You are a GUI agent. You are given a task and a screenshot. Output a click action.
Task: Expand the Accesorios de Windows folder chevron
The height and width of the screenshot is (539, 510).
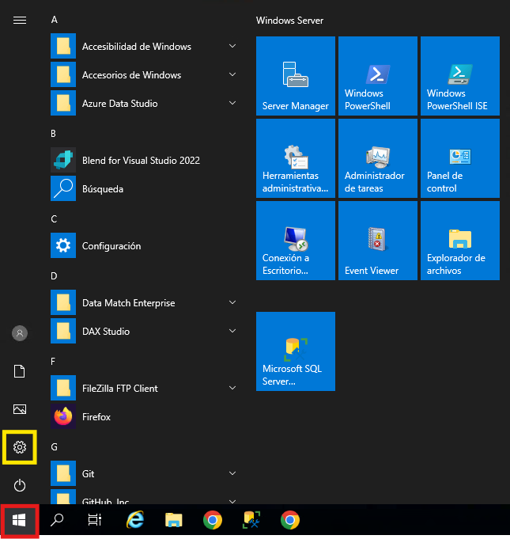click(232, 74)
